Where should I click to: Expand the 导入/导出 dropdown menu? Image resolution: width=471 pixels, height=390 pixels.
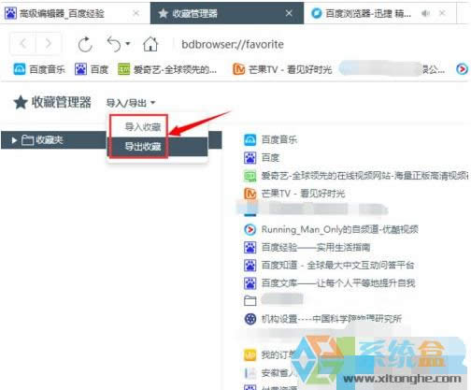[131, 103]
